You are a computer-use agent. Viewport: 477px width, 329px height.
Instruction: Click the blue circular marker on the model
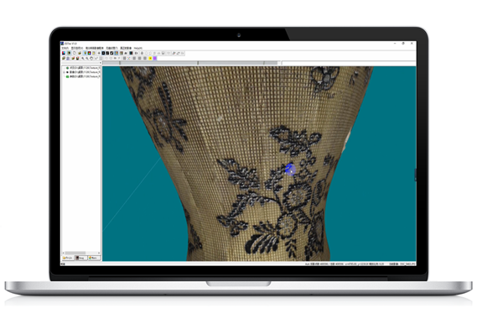tap(290, 170)
